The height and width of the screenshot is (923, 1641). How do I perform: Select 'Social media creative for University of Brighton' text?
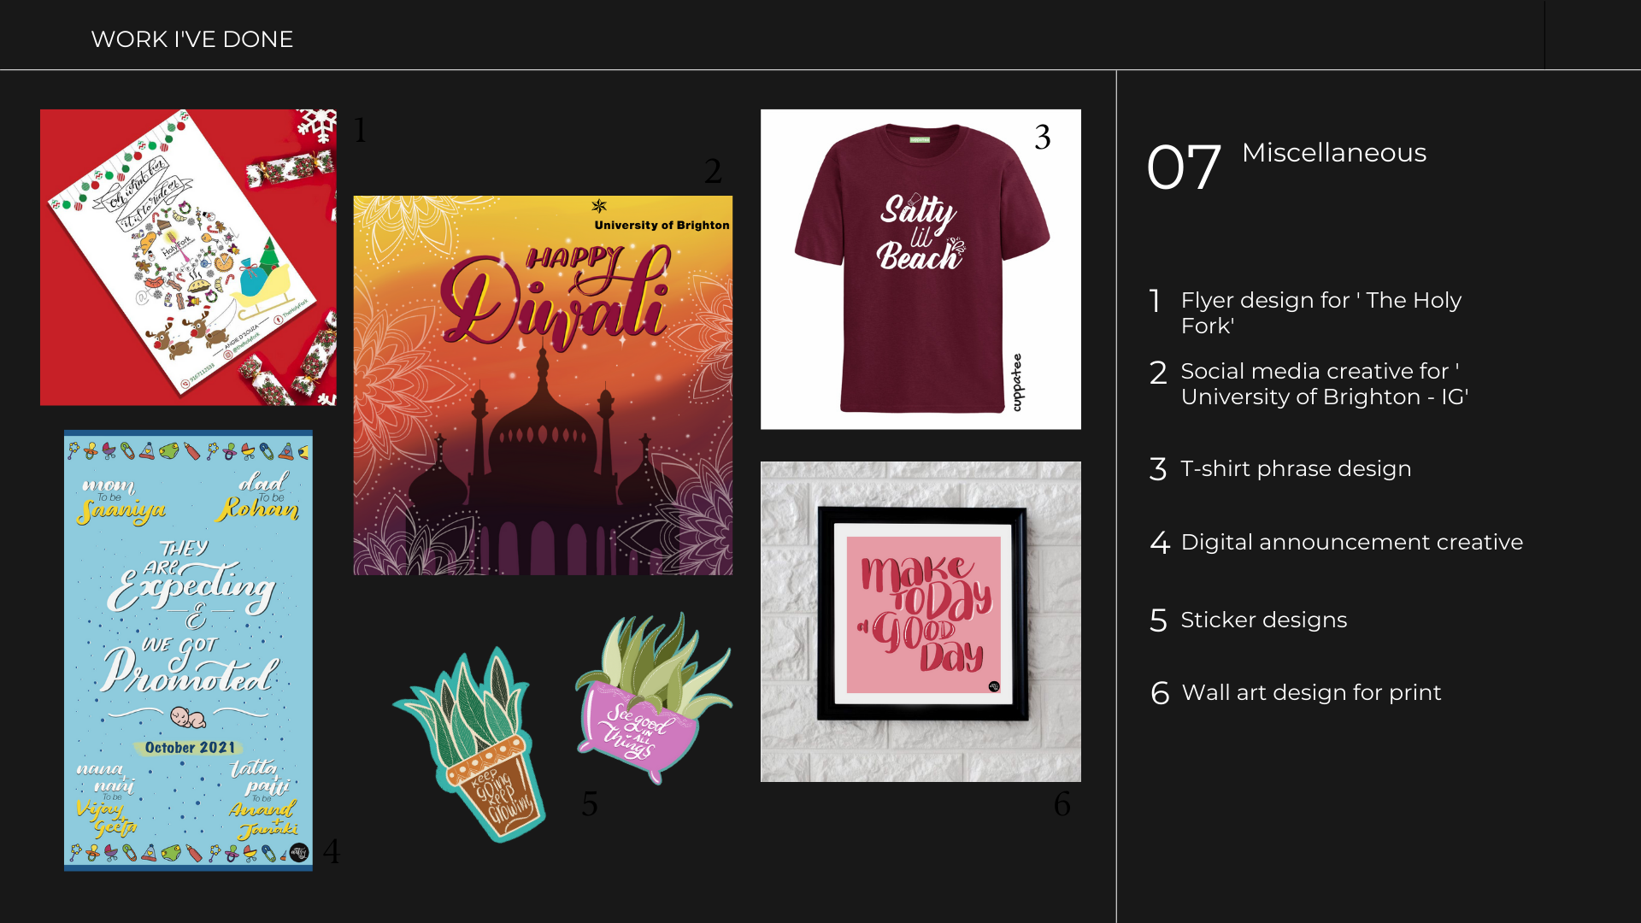[1325, 384]
